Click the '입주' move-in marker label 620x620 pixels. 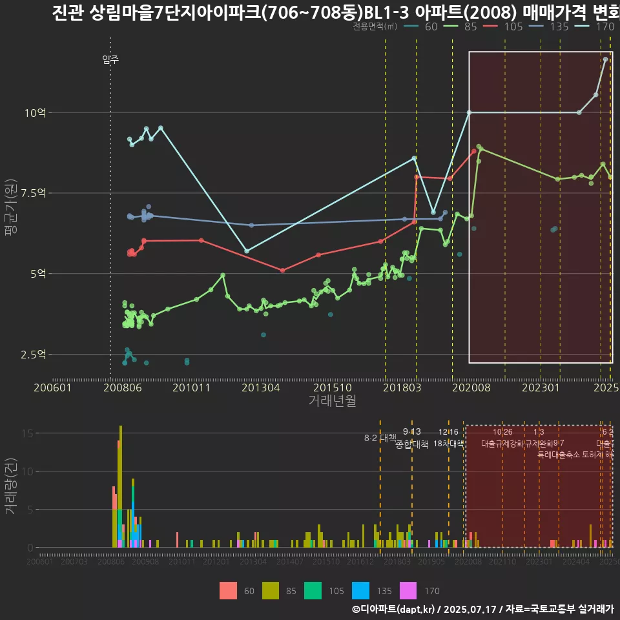[x=110, y=59]
